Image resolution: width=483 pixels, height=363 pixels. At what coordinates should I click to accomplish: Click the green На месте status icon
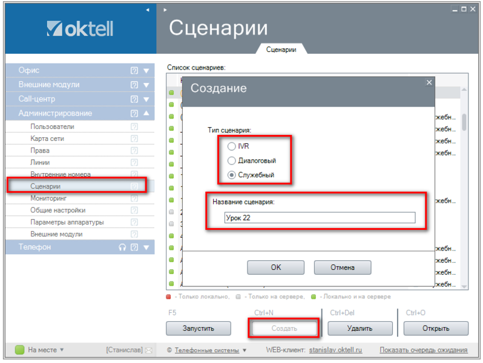(19, 350)
